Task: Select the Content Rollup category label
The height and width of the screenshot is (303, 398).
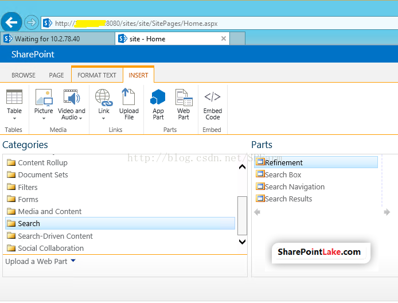Action: tap(42, 162)
